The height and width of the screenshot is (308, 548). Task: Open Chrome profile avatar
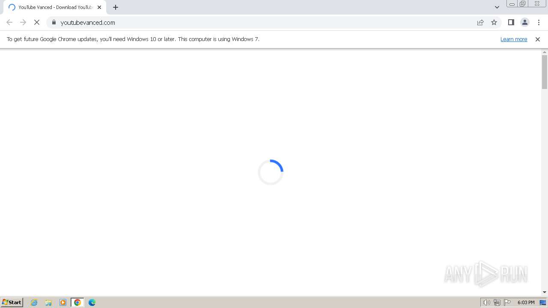525,22
